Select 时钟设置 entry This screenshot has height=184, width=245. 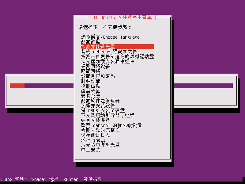90,81
